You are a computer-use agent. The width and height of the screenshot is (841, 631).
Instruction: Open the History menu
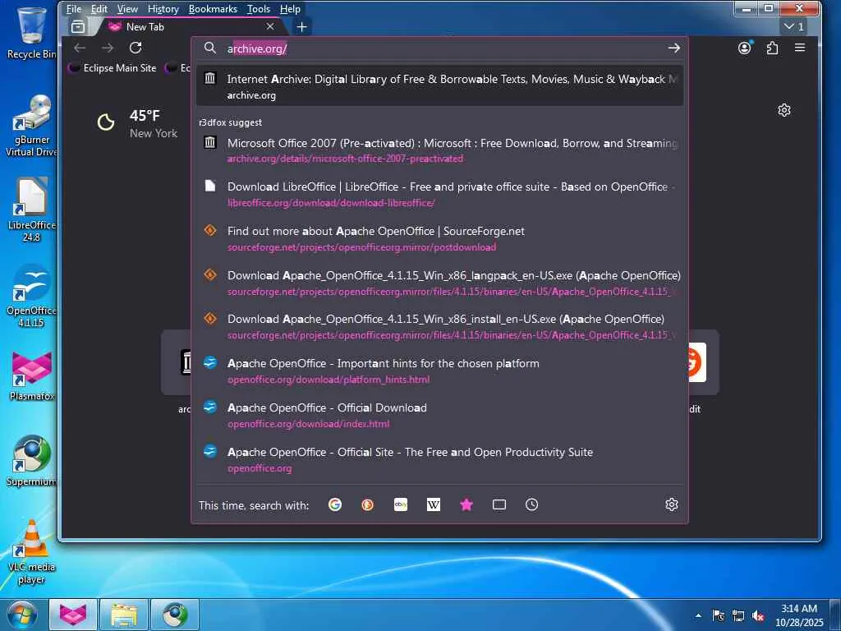tap(163, 9)
